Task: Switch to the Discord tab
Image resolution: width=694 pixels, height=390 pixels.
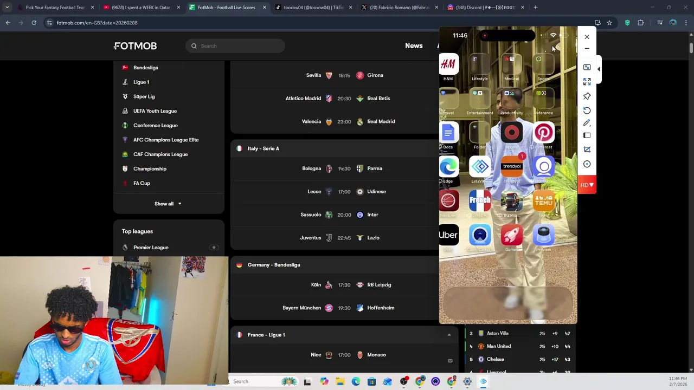Action: click(485, 8)
